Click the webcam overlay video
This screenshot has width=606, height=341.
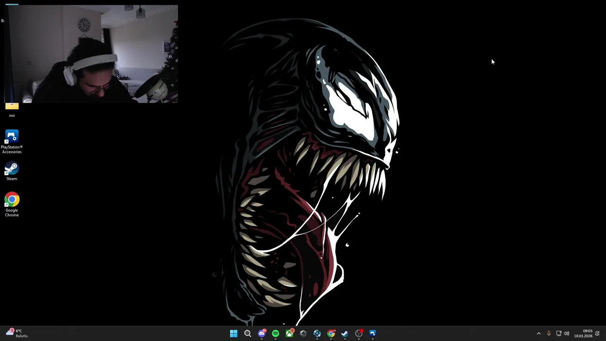click(91, 54)
